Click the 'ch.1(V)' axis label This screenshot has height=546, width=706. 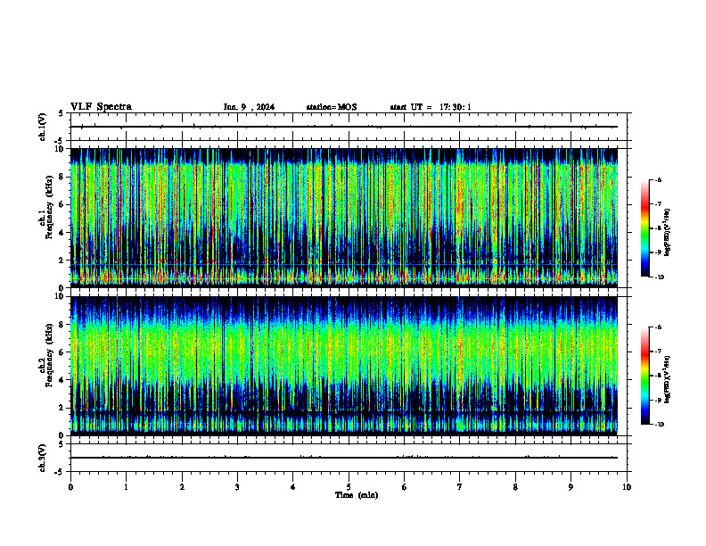pyautogui.click(x=42, y=127)
